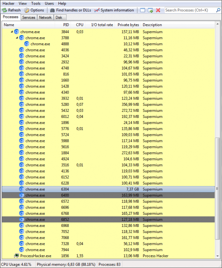222x268 pixels.
Task: Click PID 6768 cell
Action: pos(65,213)
